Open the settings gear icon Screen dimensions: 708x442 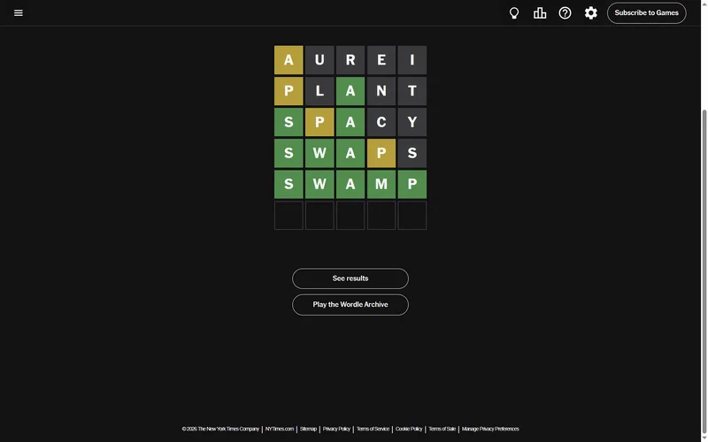click(590, 13)
